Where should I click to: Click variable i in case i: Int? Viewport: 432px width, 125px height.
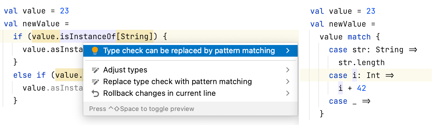(354, 75)
